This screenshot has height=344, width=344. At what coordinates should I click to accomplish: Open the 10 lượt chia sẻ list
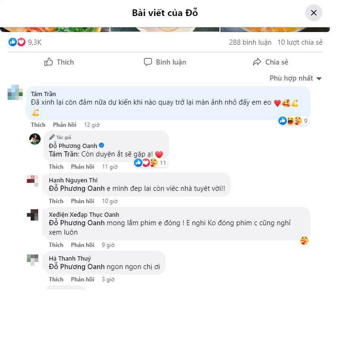[300, 42]
